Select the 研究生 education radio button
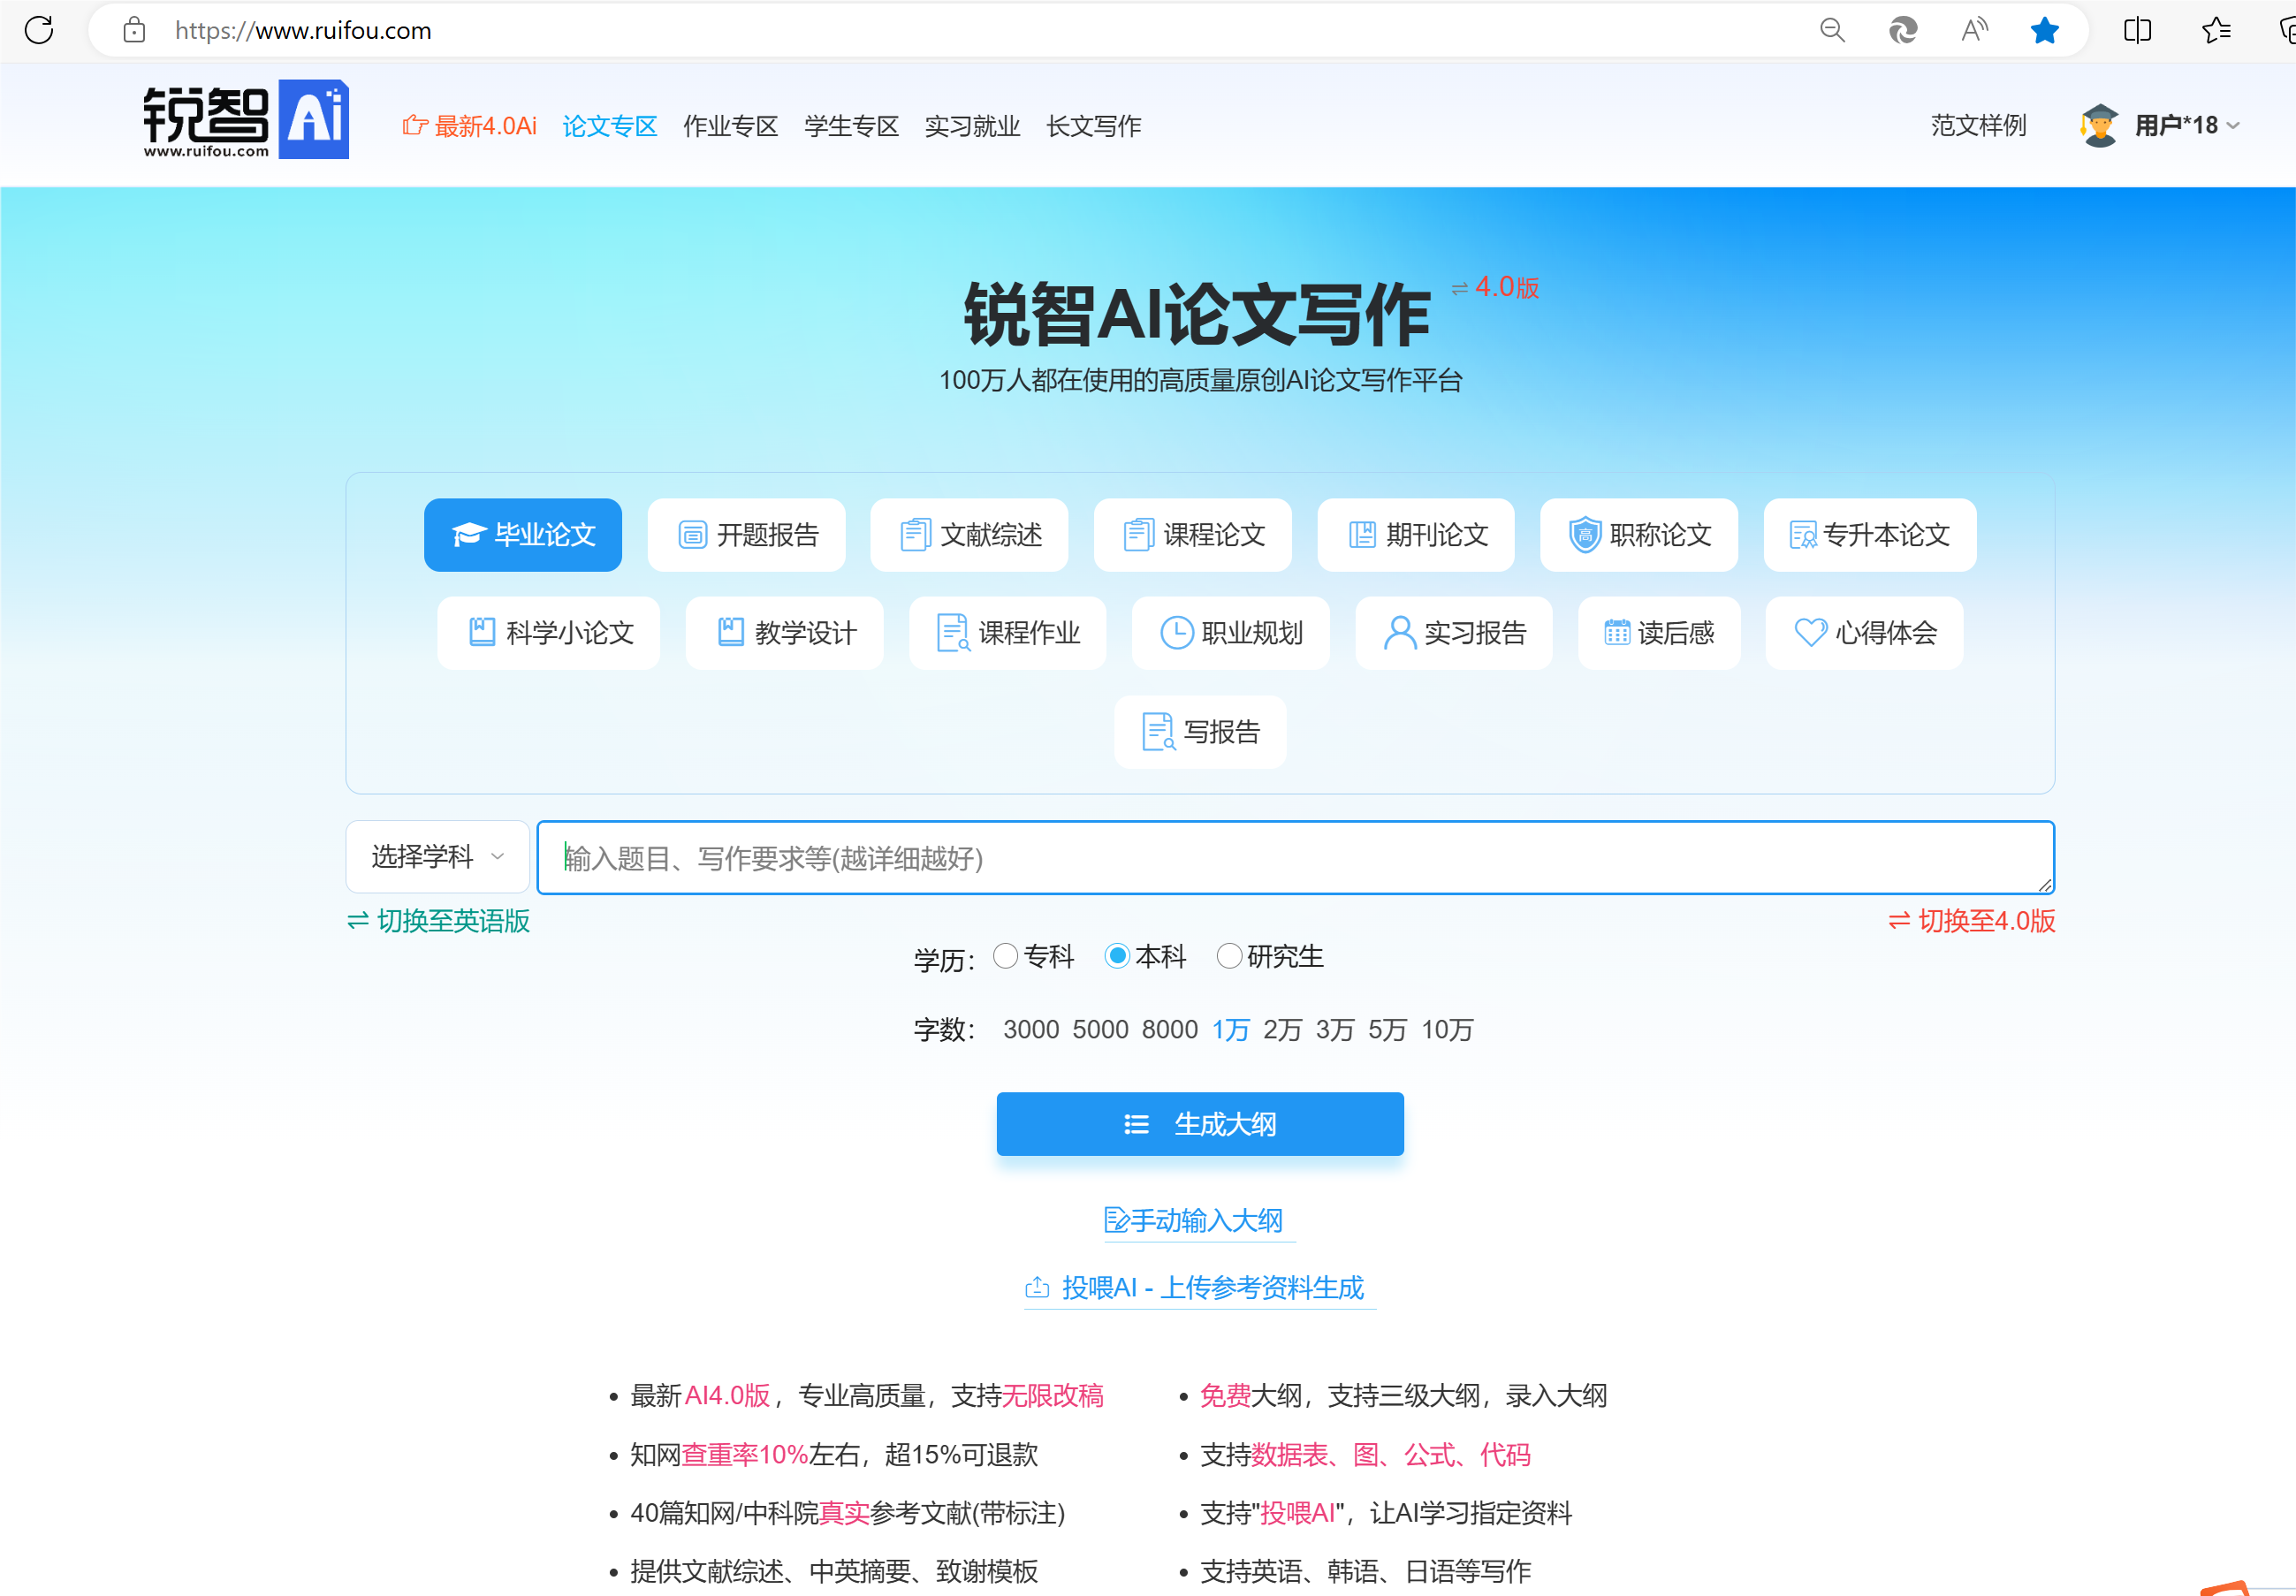The width and height of the screenshot is (2296, 1596). [x=1229, y=956]
